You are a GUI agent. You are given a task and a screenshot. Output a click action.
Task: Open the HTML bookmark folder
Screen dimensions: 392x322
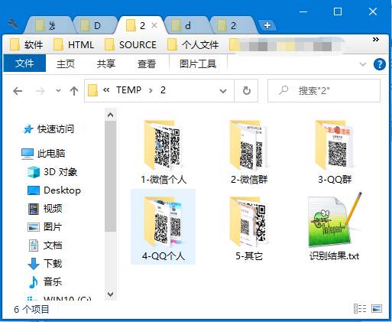(x=74, y=45)
